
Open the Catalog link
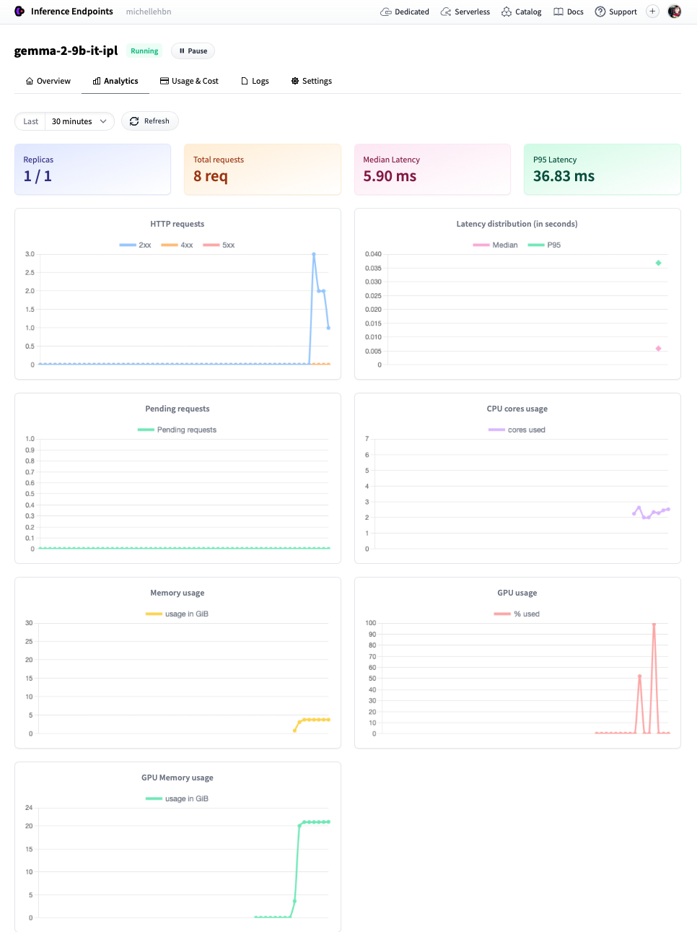click(x=521, y=12)
